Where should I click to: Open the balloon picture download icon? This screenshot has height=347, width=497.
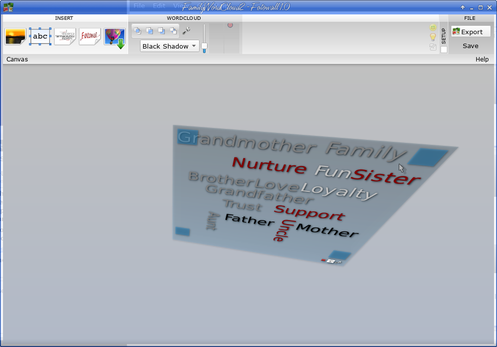[x=115, y=38]
